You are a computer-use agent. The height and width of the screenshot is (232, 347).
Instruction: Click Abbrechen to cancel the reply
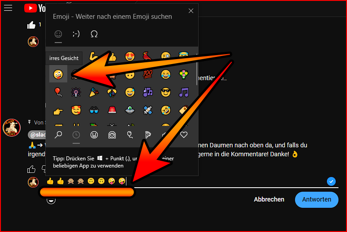[x=269, y=199]
